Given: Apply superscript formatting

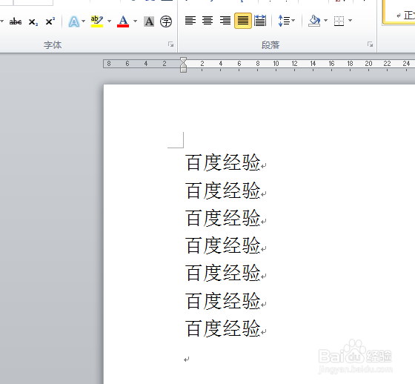Looking at the screenshot, I should click(x=50, y=21).
